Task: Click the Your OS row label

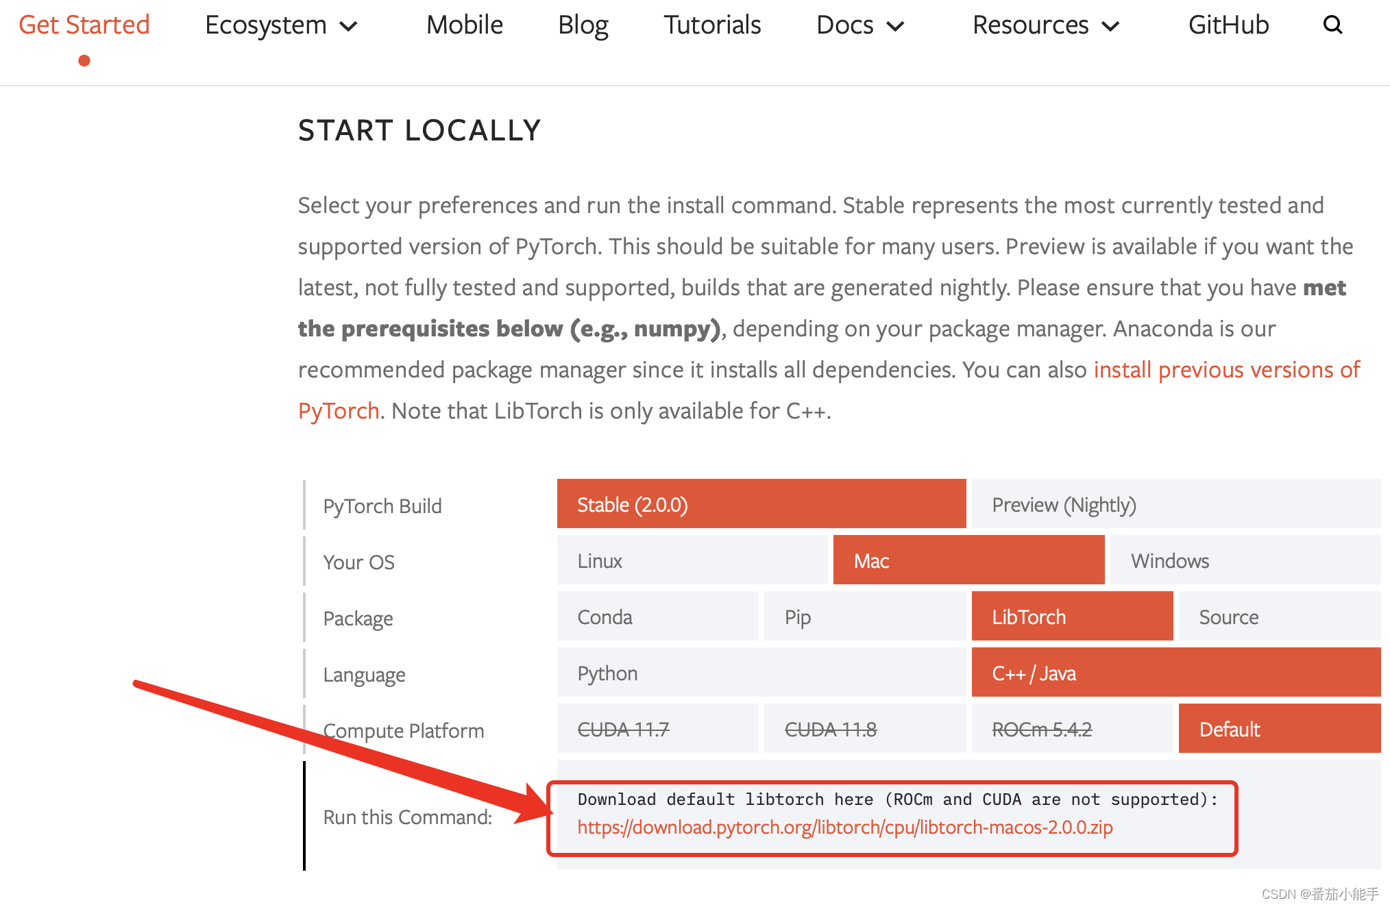Action: tap(358, 562)
